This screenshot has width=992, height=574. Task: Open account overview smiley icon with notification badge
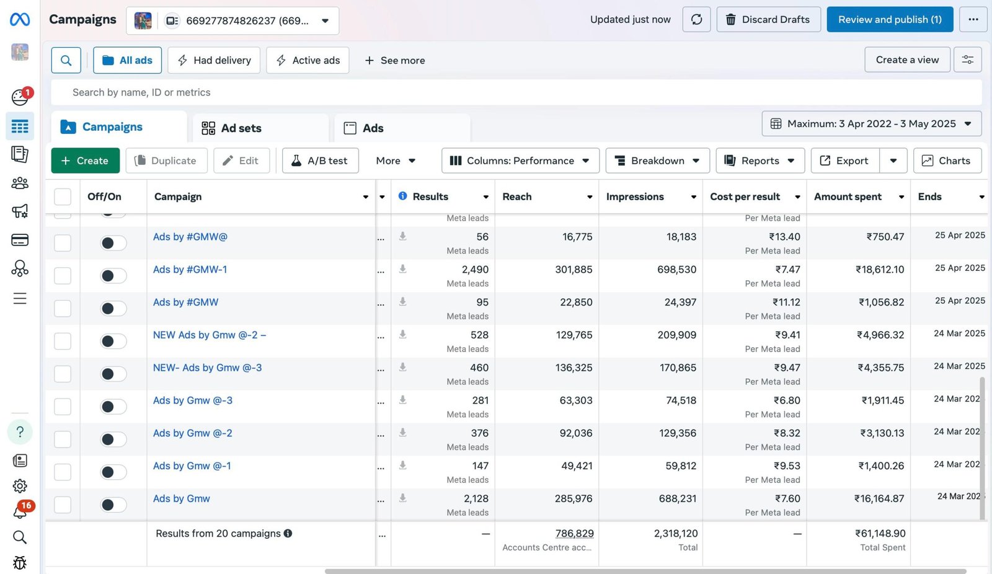pyautogui.click(x=20, y=97)
